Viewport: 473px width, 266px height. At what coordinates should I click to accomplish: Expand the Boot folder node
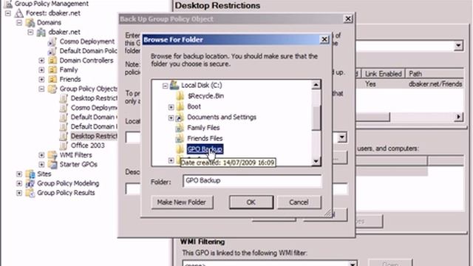click(x=171, y=106)
